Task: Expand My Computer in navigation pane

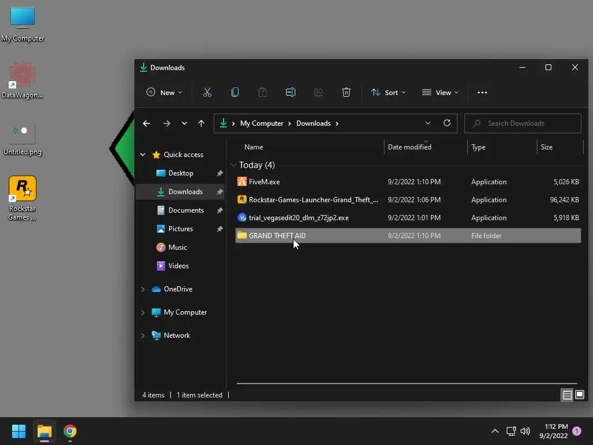Action: (143, 312)
